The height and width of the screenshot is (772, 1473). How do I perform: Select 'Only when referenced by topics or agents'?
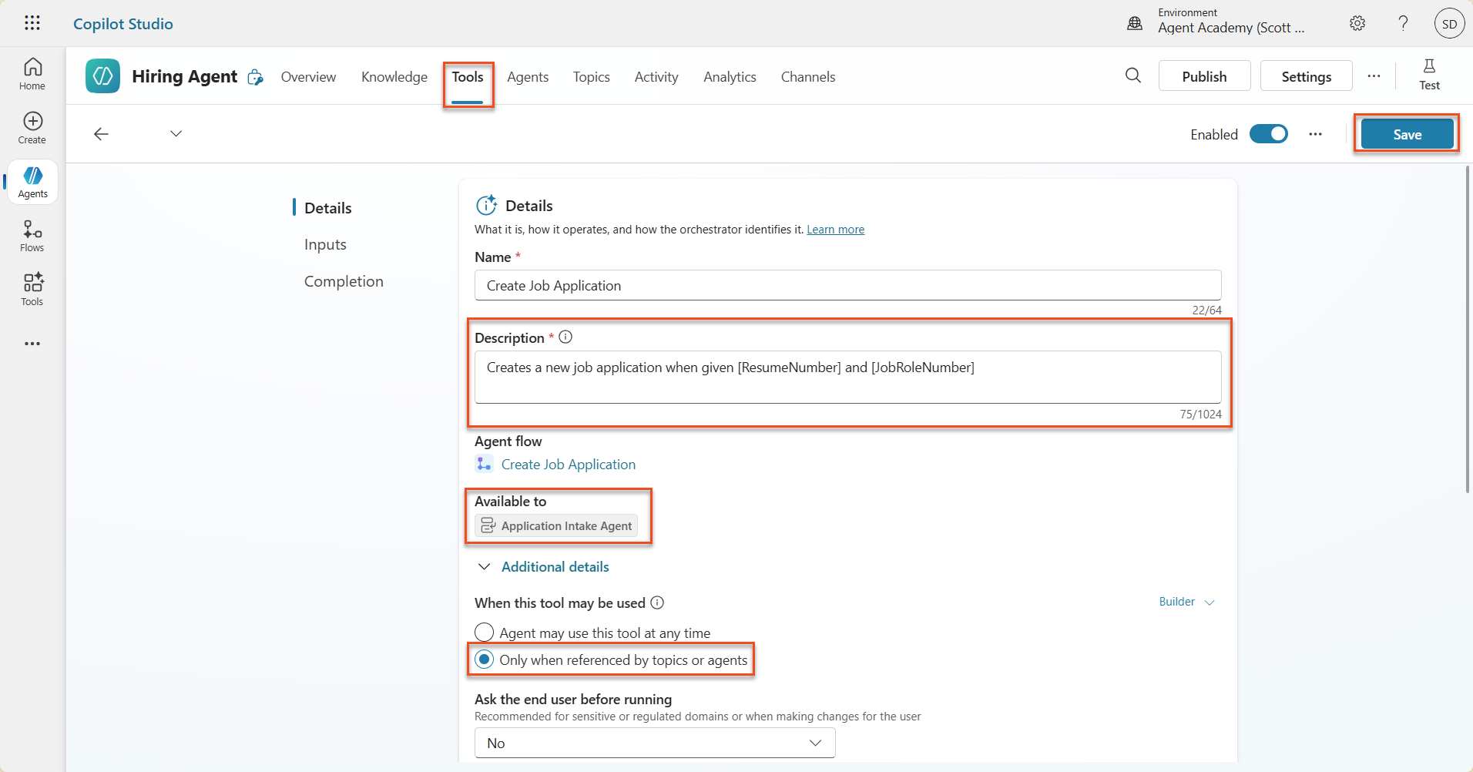pyautogui.click(x=485, y=660)
